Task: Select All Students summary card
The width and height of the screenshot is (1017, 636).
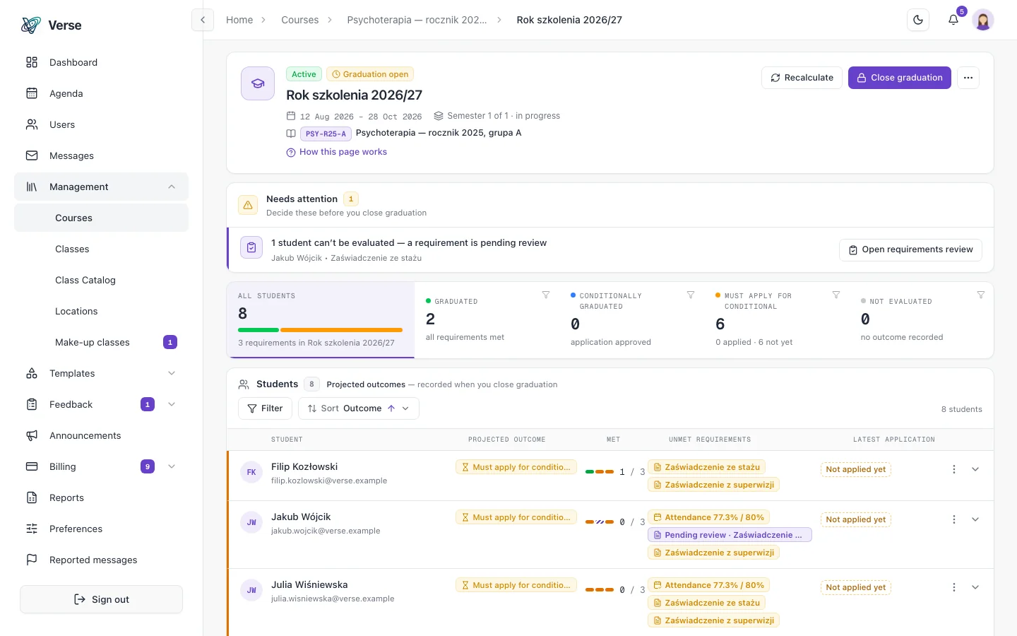Action: (321, 320)
